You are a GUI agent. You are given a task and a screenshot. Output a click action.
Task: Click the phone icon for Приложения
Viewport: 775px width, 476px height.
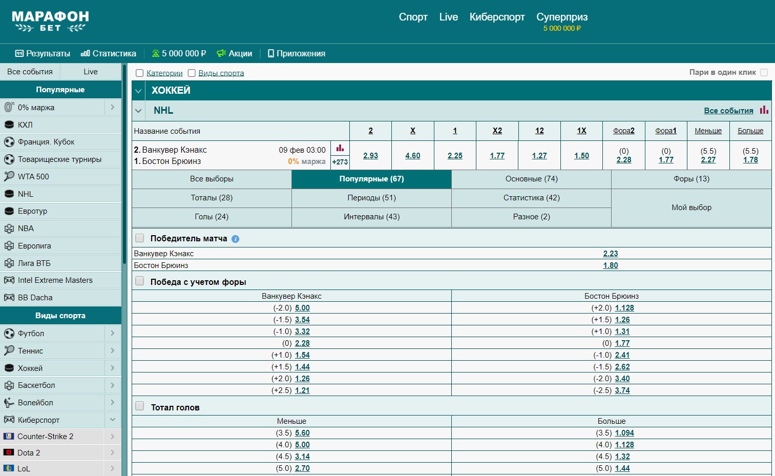271,53
